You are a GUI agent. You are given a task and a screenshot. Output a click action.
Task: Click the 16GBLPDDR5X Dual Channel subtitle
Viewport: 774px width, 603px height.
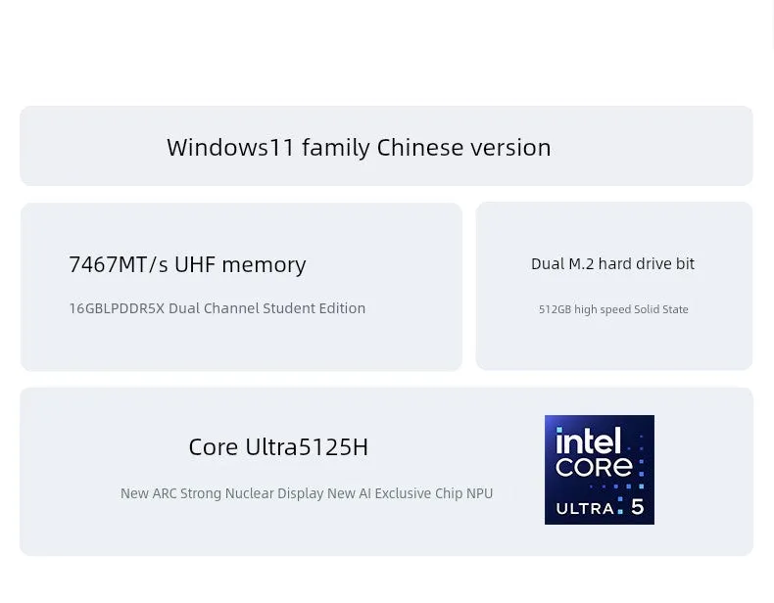(x=218, y=308)
